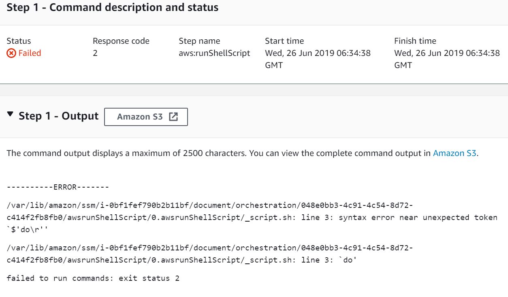
Task: Click the error cross icon next to Status
Action: click(11, 52)
